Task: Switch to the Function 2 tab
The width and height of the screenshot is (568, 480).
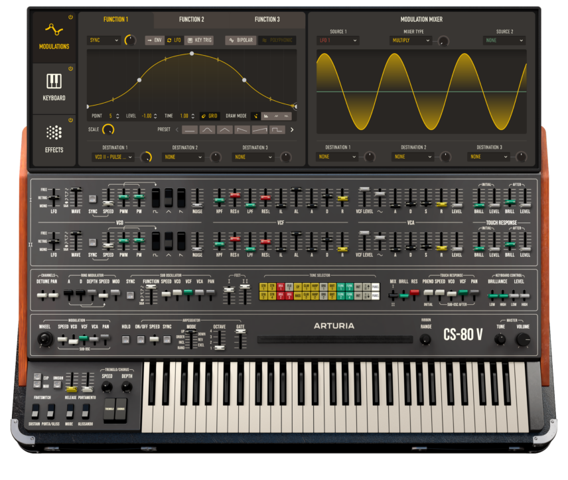Action: click(192, 19)
